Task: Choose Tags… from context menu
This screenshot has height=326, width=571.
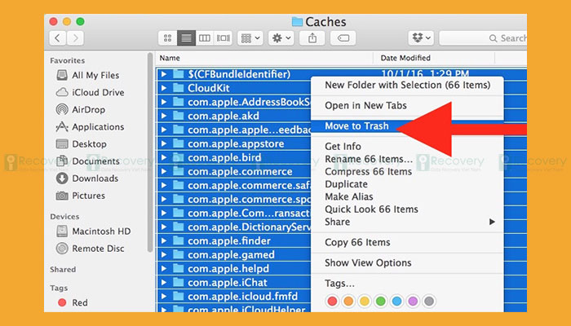Action: [x=407, y=283]
